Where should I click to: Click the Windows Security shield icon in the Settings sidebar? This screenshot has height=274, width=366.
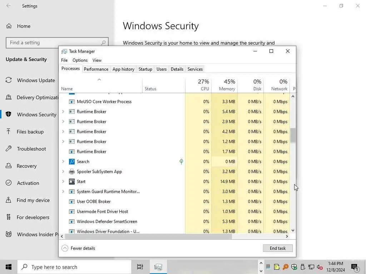(x=9, y=115)
